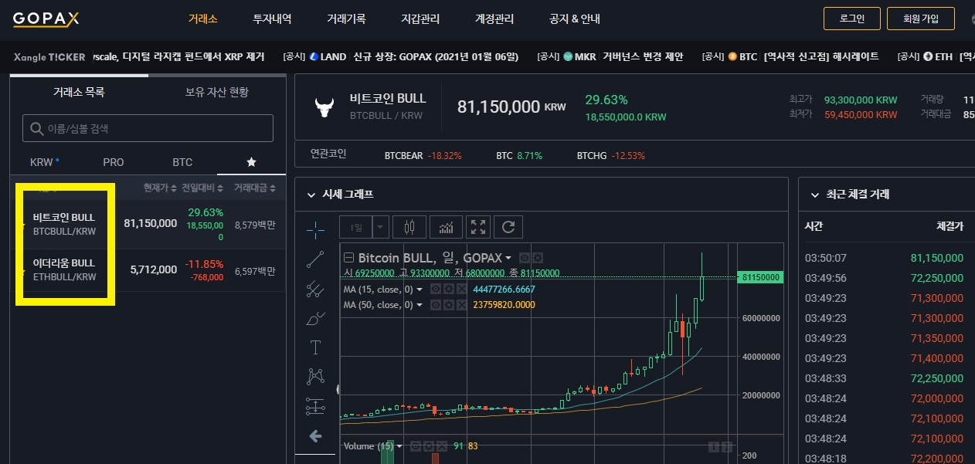The height and width of the screenshot is (464, 975).
Task: Open the candlestick chart style menu
Action: 409,227
